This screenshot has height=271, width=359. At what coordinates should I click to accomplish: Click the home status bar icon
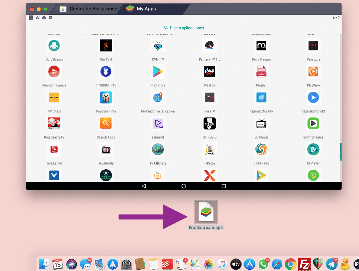(44, 18)
